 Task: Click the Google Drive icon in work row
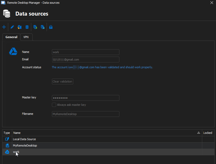[7, 152]
